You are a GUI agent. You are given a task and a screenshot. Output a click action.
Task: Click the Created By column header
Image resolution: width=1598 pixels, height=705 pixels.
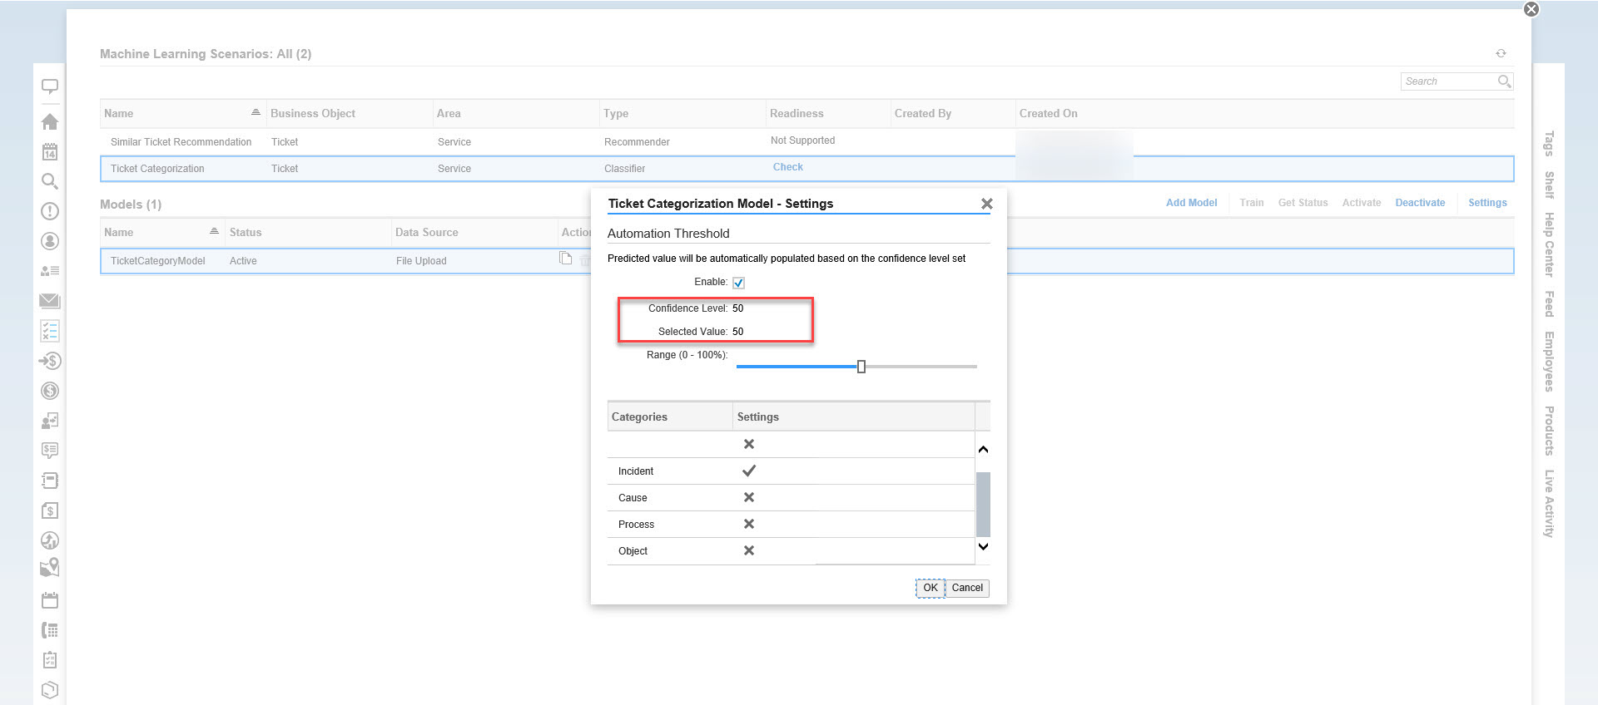pos(952,114)
